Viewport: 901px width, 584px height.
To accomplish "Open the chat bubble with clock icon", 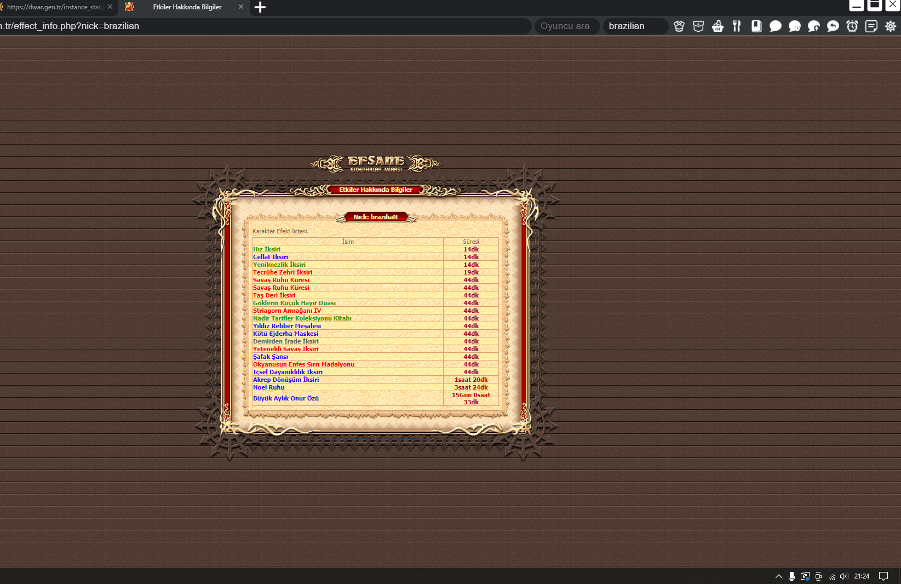I will 795,26.
